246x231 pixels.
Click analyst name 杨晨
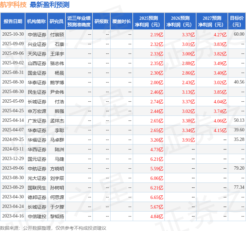click(59, 73)
